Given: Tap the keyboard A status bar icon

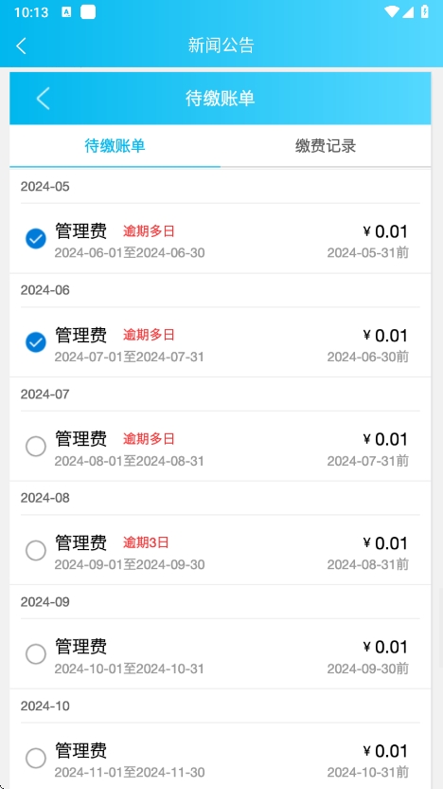Looking at the screenshot, I should tap(66, 12).
